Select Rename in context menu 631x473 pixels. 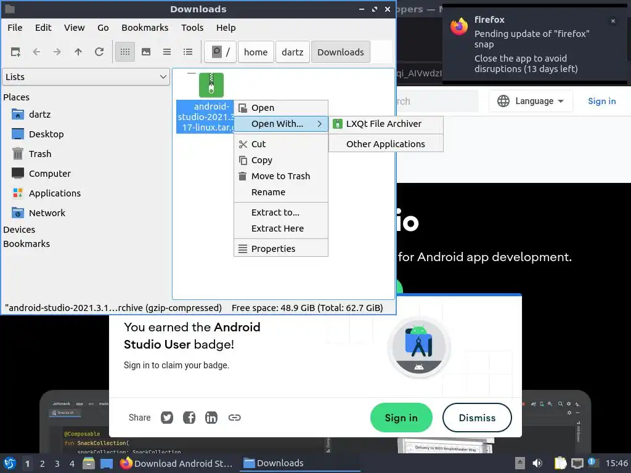coord(281,192)
